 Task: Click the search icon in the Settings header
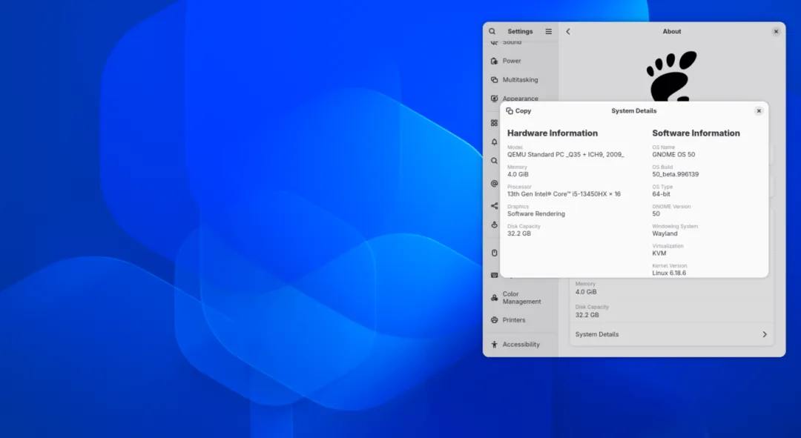pyautogui.click(x=492, y=32)
